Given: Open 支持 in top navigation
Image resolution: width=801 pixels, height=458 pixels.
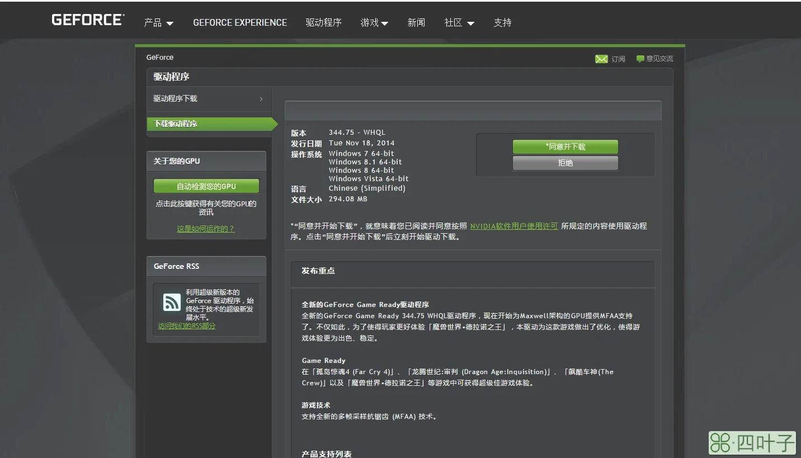Looking at the screenshot, I should click(502, 23).
